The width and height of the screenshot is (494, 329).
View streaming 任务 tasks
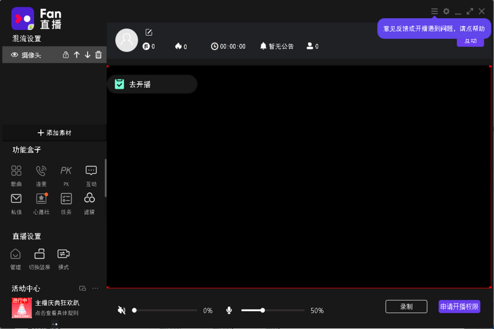[66, 198]
